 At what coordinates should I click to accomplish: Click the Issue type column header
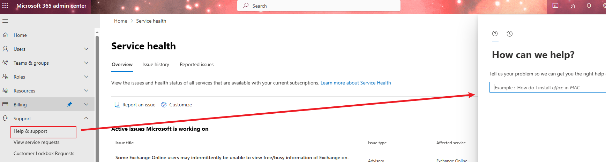pyautogui.click(x=377, y=143)
